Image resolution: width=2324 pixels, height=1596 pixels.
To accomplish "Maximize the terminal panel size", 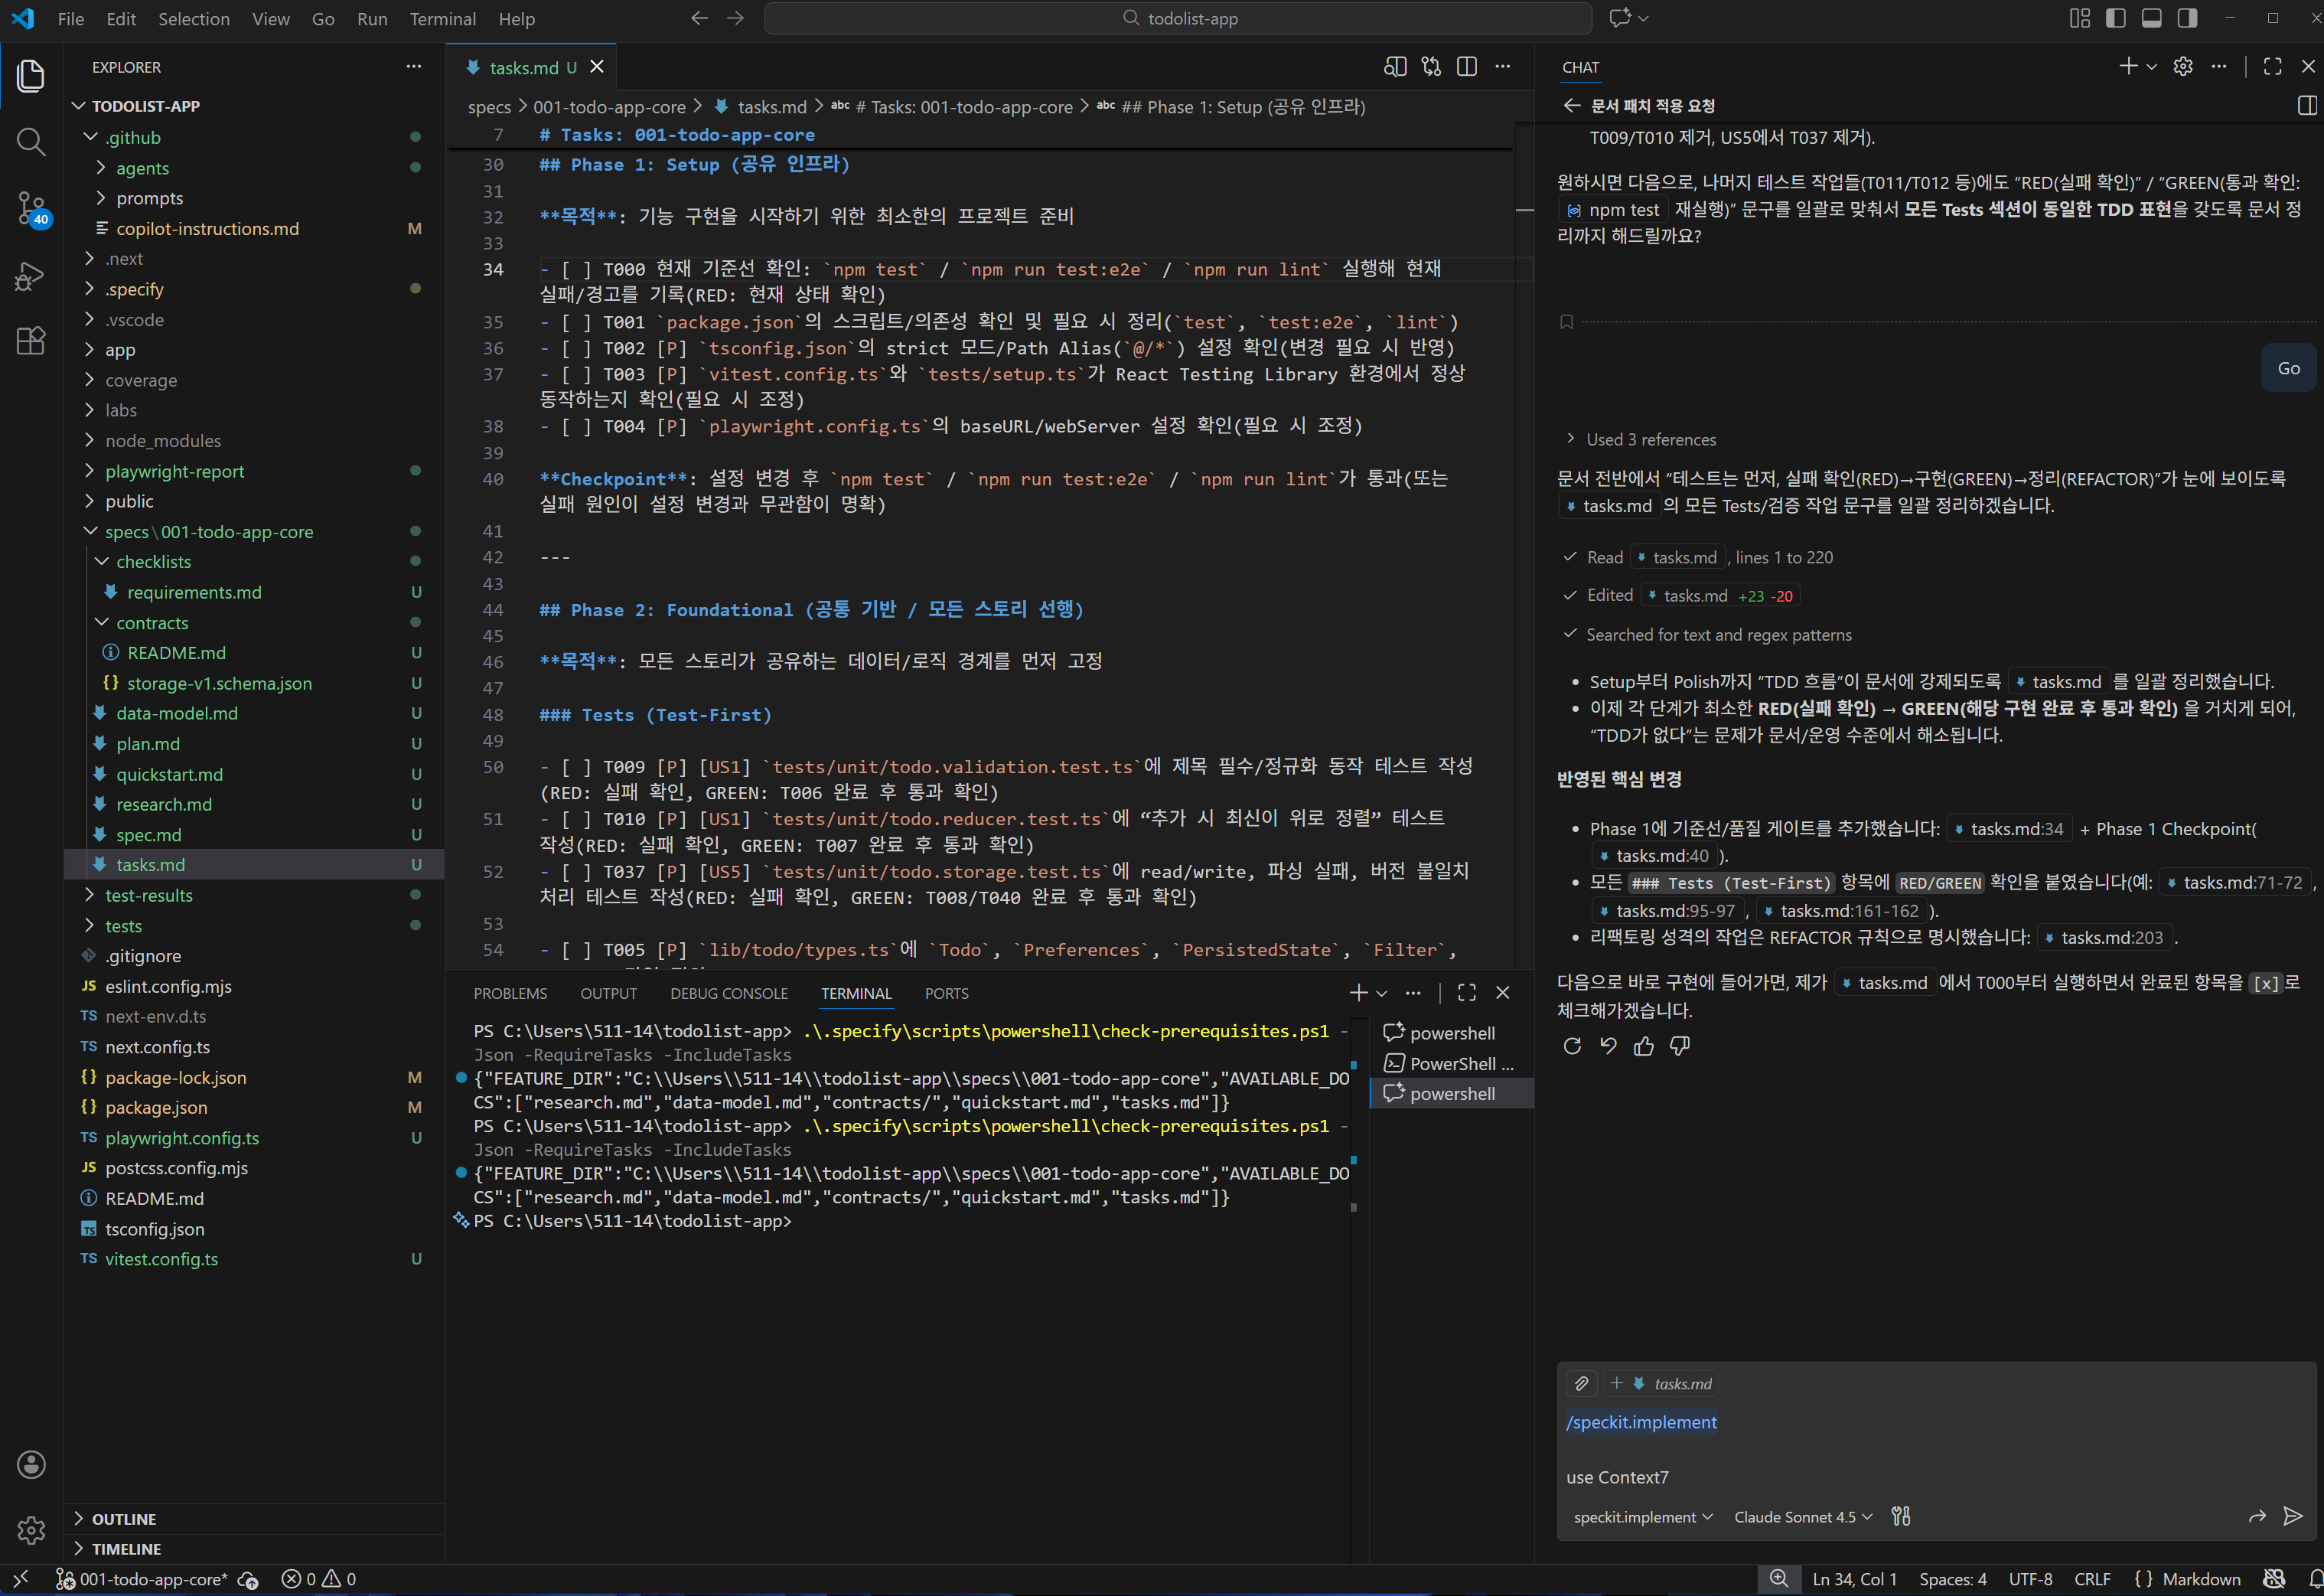I will (x=1467, y=993).
